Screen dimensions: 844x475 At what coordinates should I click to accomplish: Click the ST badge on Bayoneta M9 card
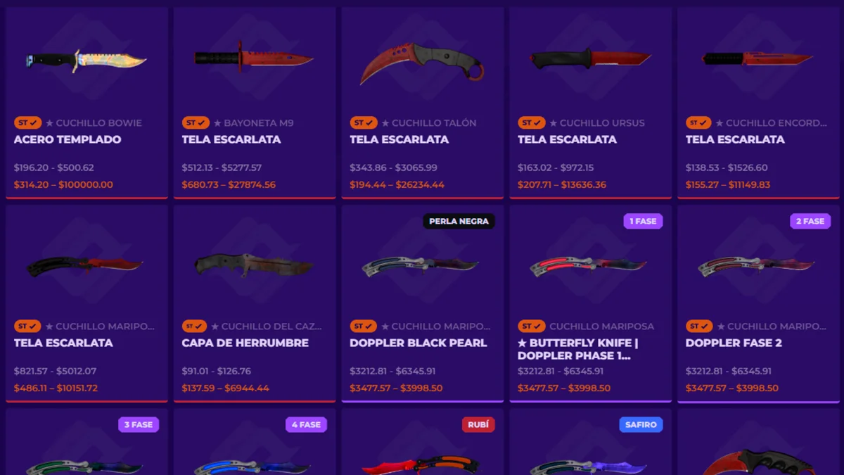pos(196,122)
